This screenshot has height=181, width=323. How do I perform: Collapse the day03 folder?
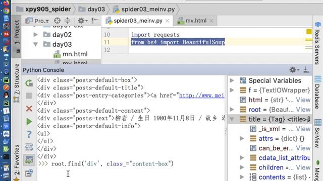pyautogui.click(x=35, y=44)
